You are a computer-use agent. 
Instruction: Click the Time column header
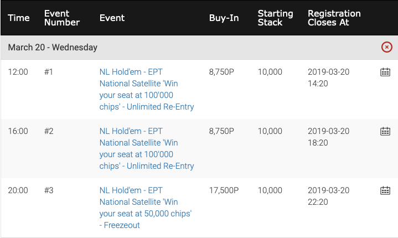19,18
